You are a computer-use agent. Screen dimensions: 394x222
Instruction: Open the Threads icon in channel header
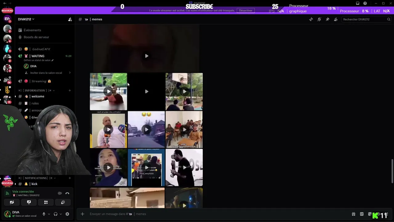311,19
